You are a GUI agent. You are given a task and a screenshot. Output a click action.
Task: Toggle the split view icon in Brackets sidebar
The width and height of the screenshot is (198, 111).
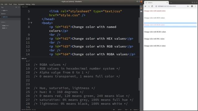19,7
